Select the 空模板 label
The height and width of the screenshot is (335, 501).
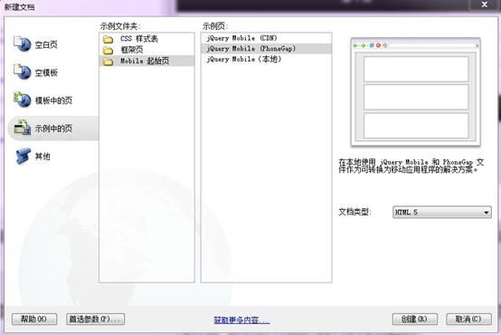(46, 72)
